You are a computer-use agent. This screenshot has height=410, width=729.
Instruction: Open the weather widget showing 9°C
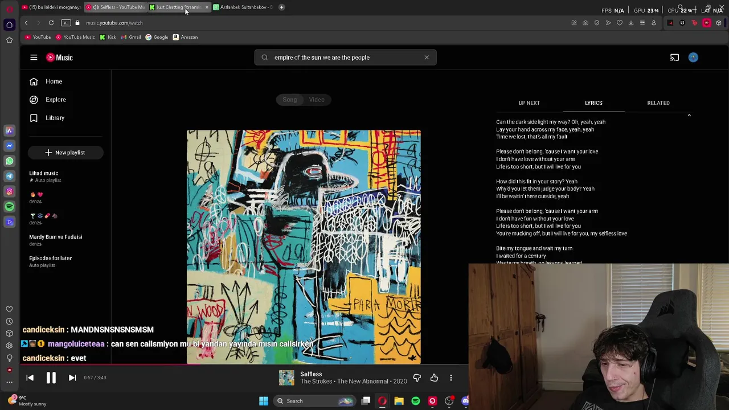[x=26, y=401]
